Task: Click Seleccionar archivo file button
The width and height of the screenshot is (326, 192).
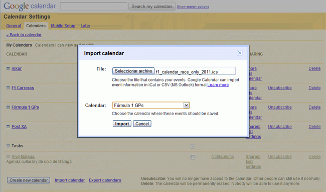Action: pyautogui.click(x=133, y=71)
